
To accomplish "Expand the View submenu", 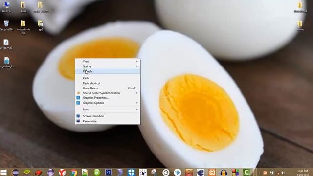I will (108, 61).
